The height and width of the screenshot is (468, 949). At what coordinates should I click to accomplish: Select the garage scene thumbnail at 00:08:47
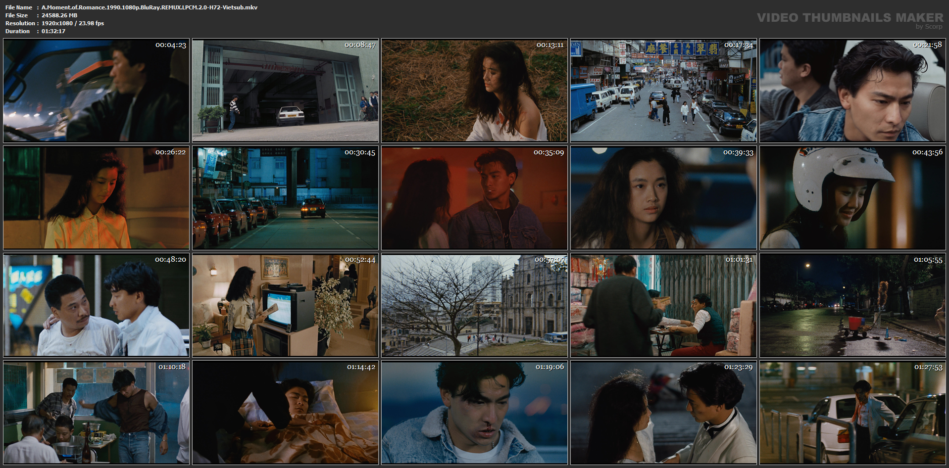(x=285, y=91)
